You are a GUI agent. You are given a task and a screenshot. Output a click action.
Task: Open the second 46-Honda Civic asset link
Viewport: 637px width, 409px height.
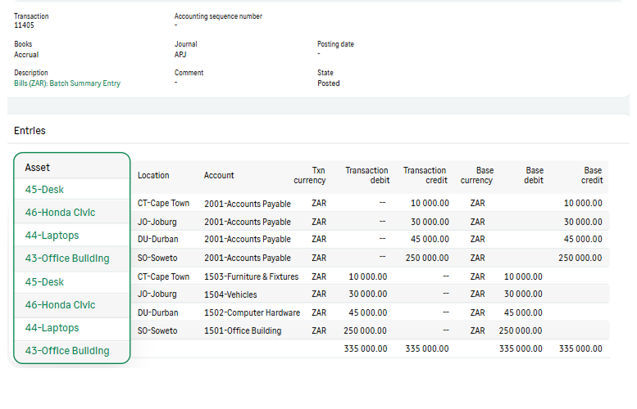60,305
